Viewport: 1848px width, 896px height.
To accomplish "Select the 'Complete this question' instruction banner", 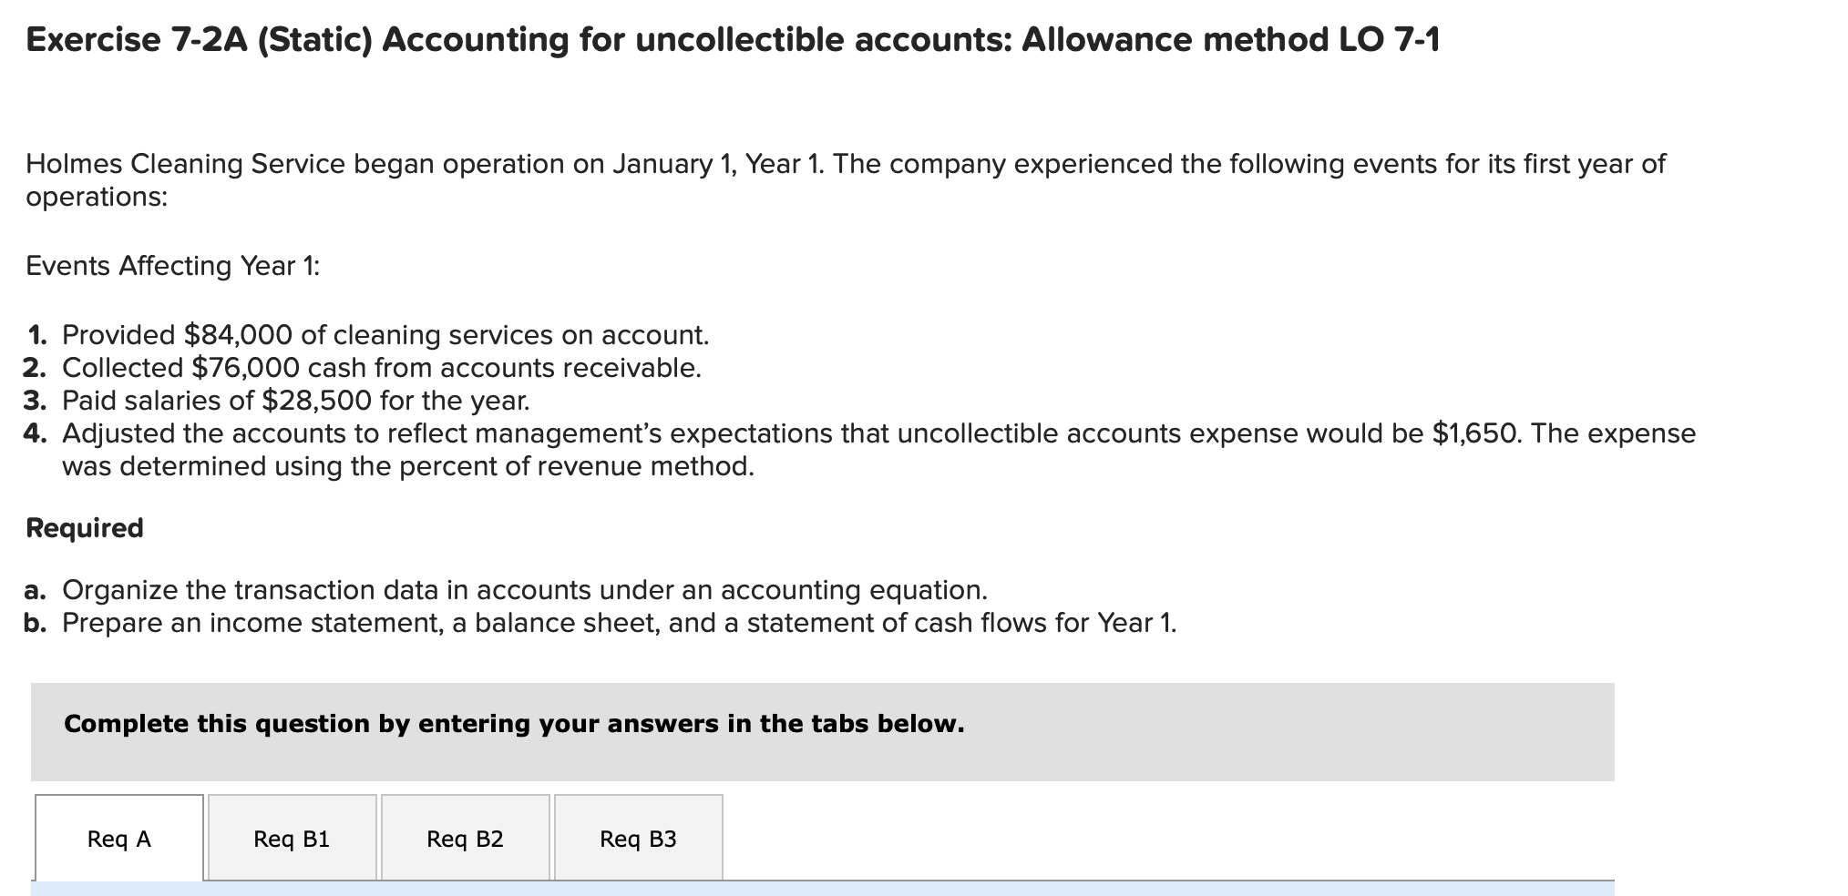I will [x=513, y=723].
